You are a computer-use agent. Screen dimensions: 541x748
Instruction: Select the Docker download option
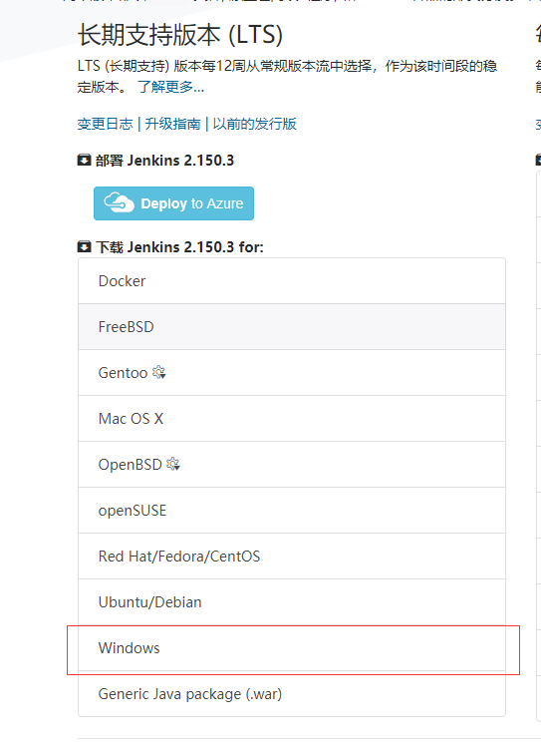[292, 281]
